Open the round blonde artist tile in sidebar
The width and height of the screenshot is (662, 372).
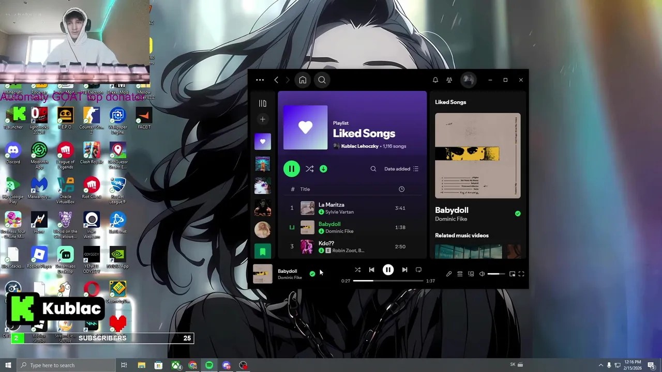pos(262,229)
